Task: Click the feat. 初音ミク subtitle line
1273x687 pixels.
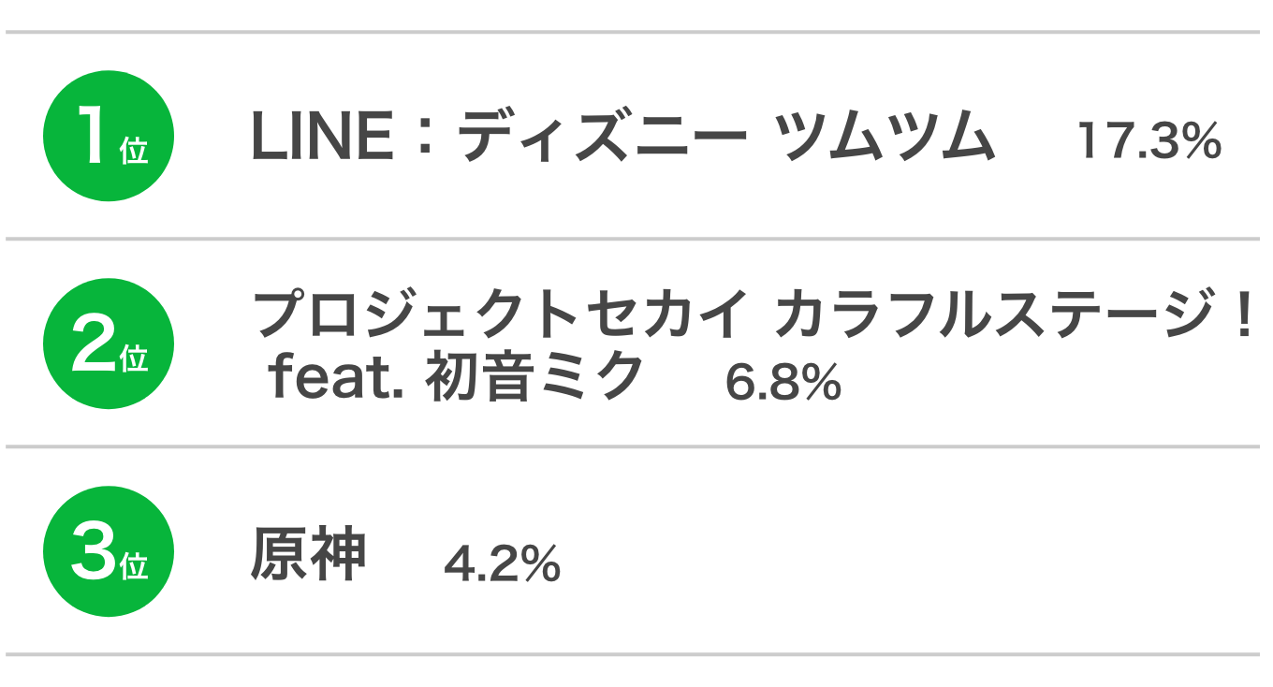Action: (456, 377)
